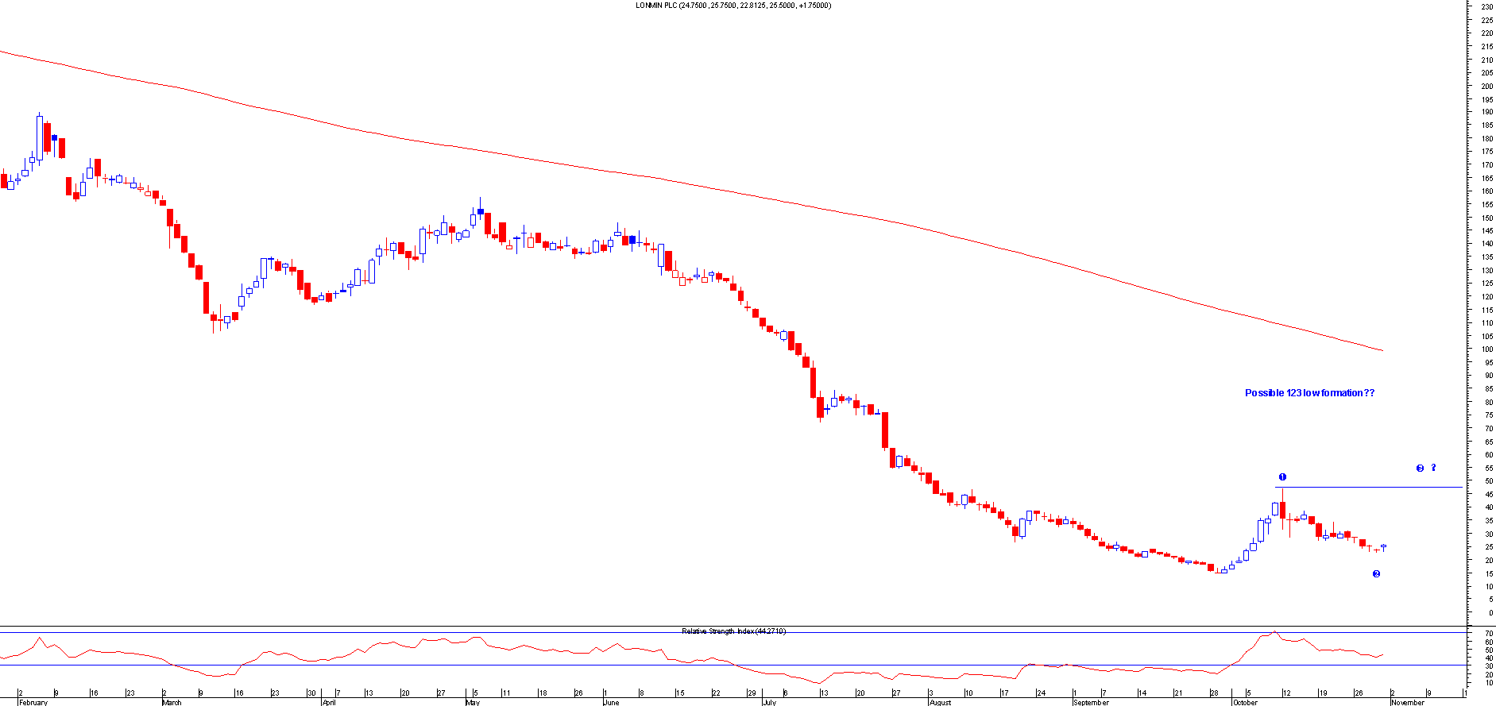Click the solid blue candle in early June

coord(632,239)
